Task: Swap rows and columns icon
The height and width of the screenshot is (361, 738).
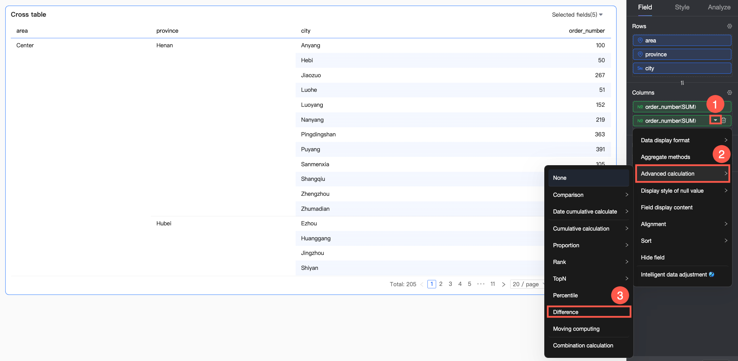Action: [682, 83]
